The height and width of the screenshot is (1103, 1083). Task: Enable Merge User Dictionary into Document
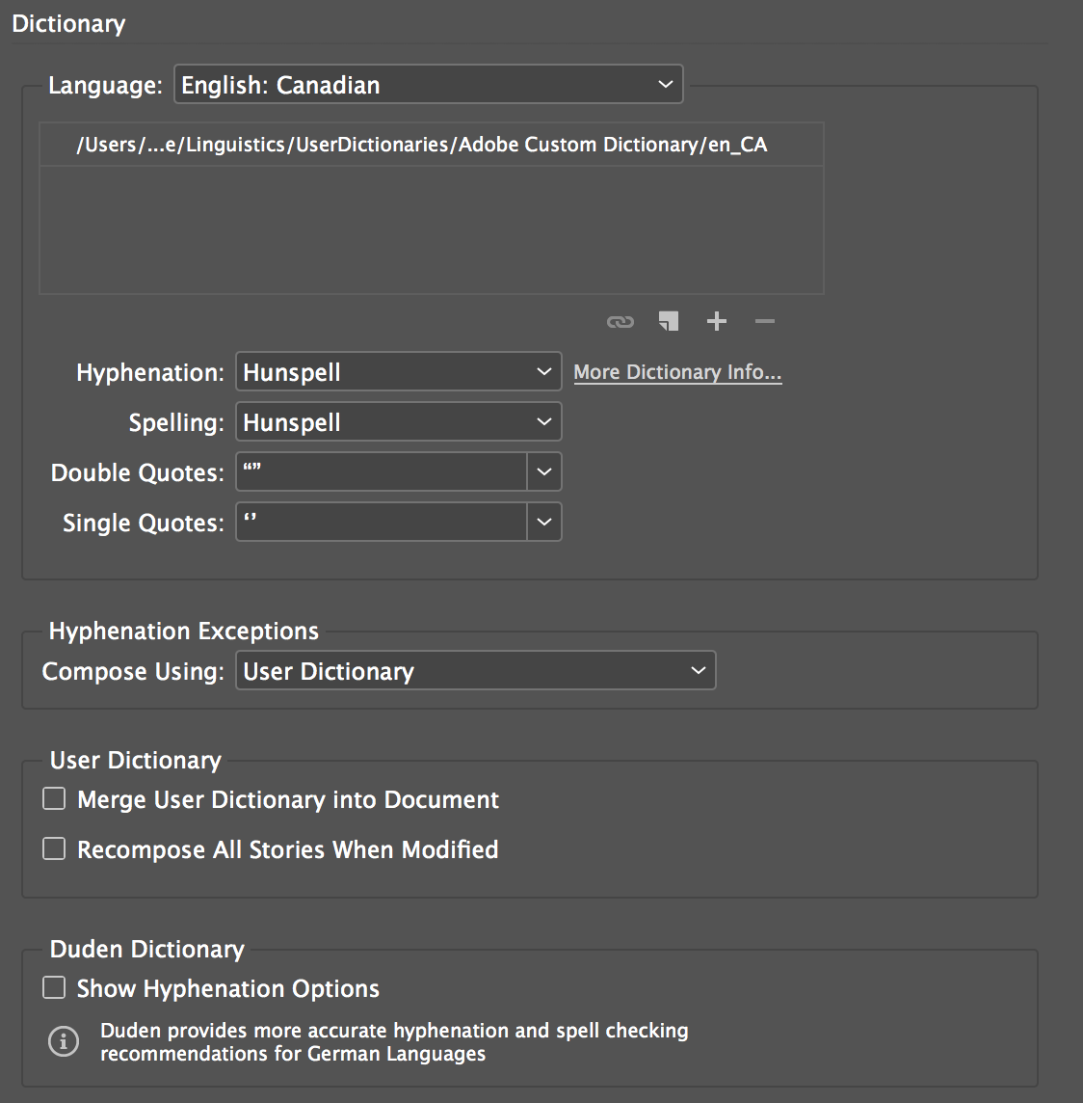pos(53,798)
